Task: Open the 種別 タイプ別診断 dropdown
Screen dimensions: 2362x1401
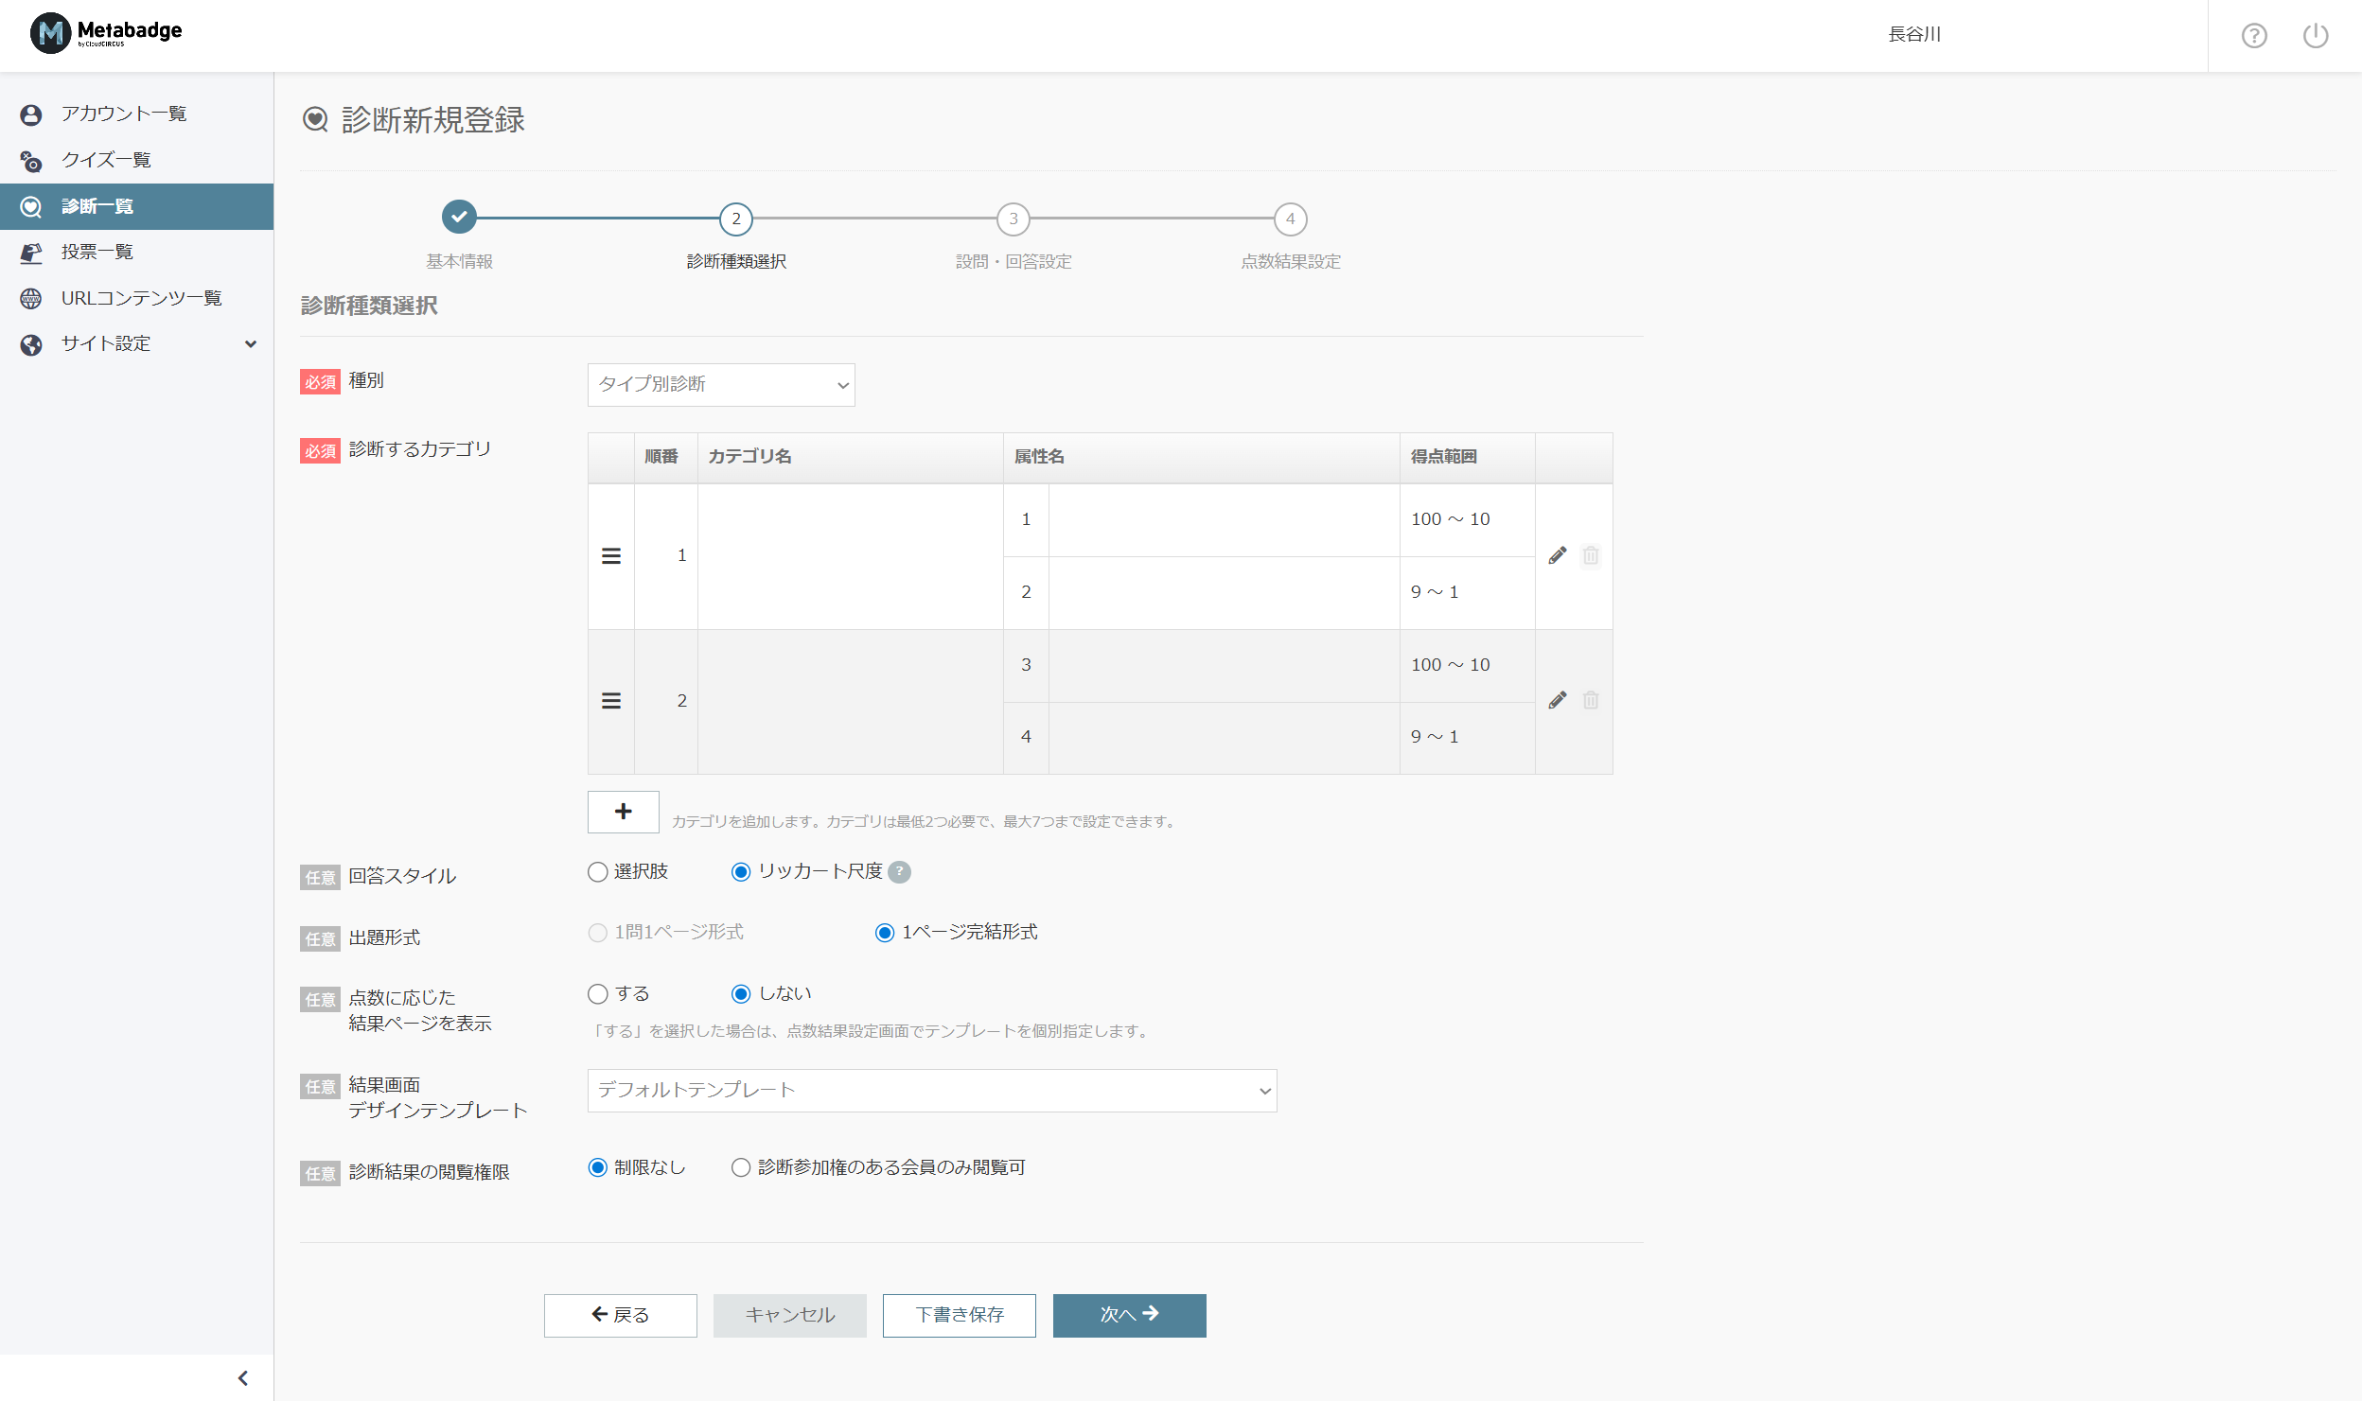Action: coord(721,385)
